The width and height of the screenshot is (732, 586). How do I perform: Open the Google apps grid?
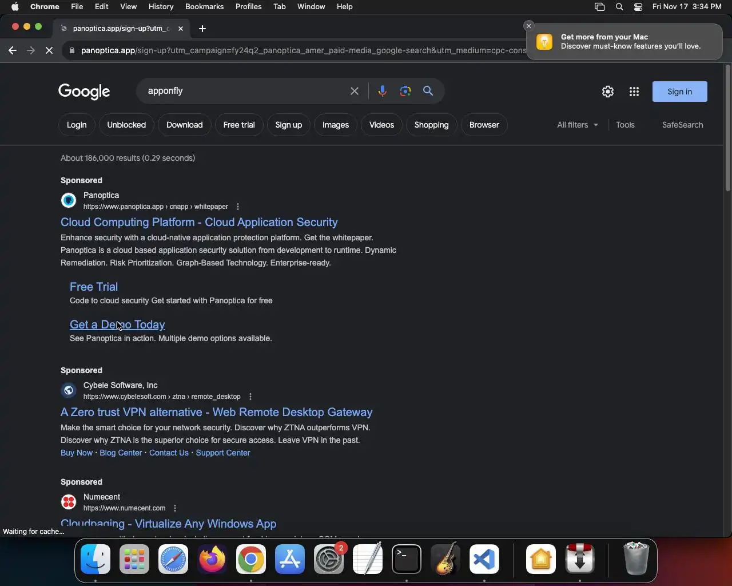coord(634,92)
